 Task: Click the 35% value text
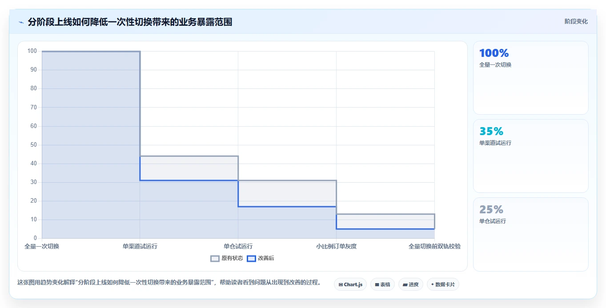point(491,132)
